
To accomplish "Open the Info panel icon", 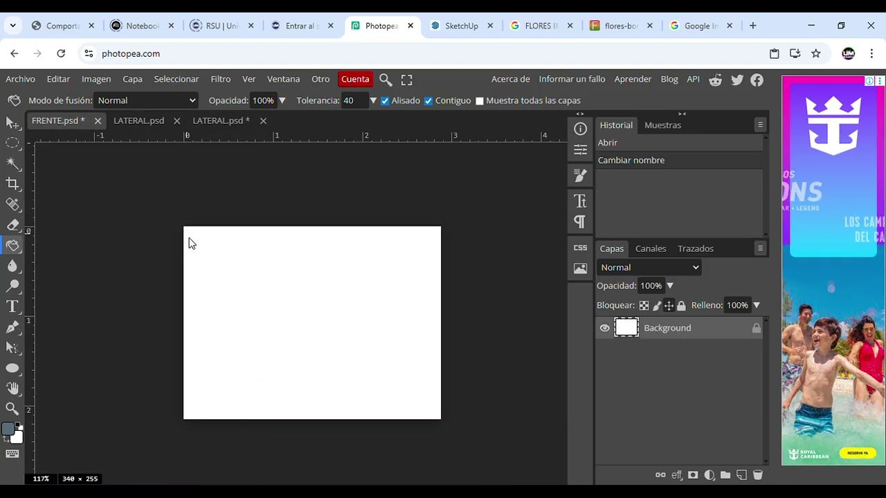I will (x=580, y=129).
